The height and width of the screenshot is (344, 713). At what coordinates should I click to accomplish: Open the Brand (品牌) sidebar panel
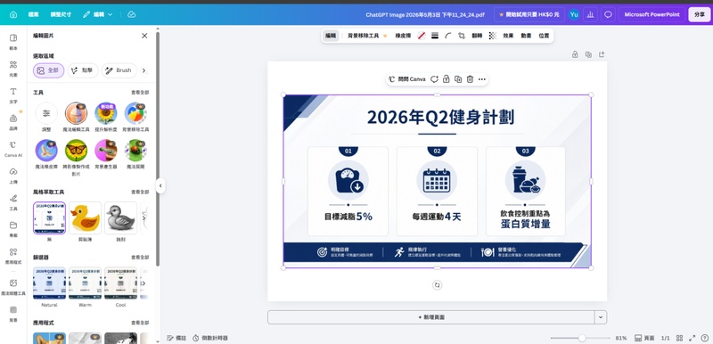coord(13,121)
